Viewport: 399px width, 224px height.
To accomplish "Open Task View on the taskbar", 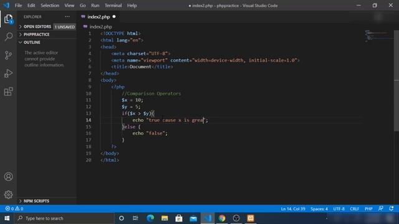I will click(135, 218).
